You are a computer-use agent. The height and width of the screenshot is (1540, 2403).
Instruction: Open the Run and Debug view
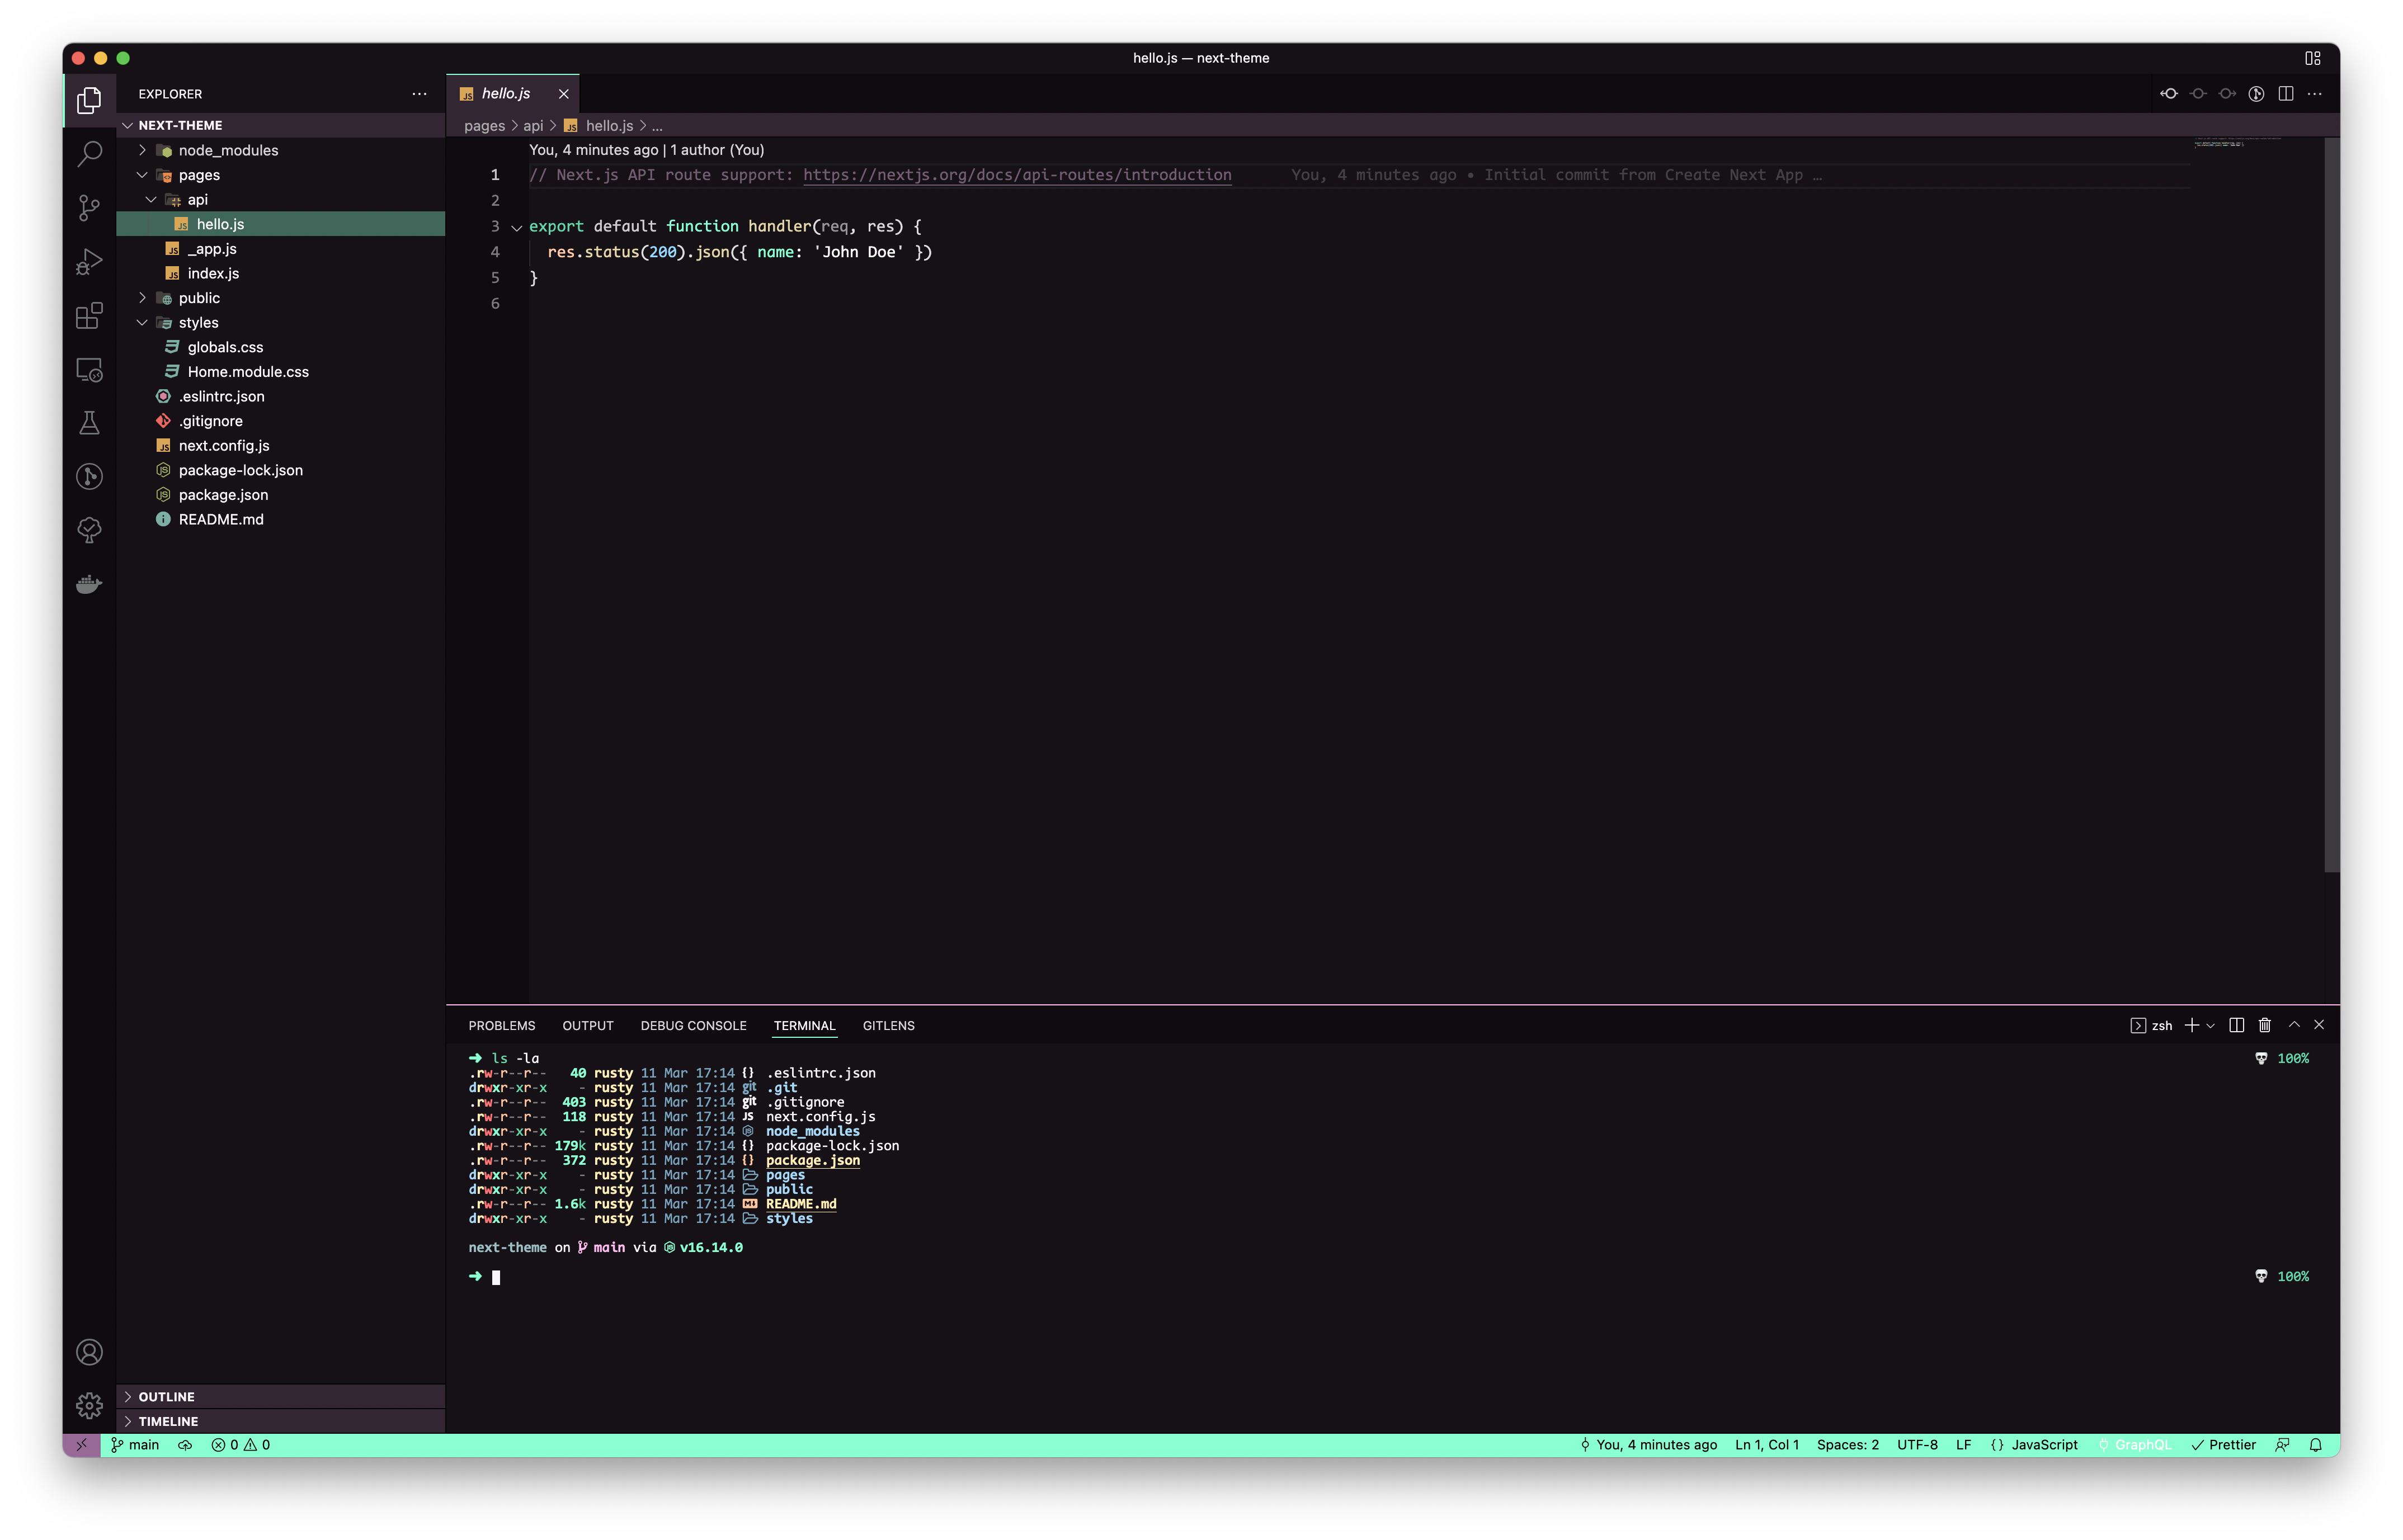point(89,262)
